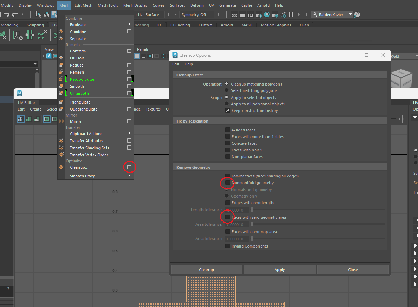The width and height of the screenshot is (418, 307).
Task: Click the Cleanup icon in the Mesh menu
Action: pos(61,167)
